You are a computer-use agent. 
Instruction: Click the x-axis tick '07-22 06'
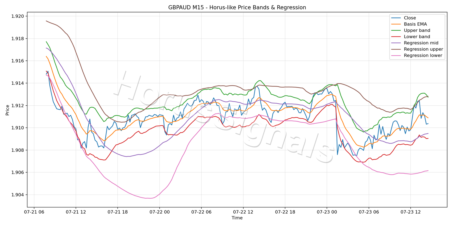(201, 212)
